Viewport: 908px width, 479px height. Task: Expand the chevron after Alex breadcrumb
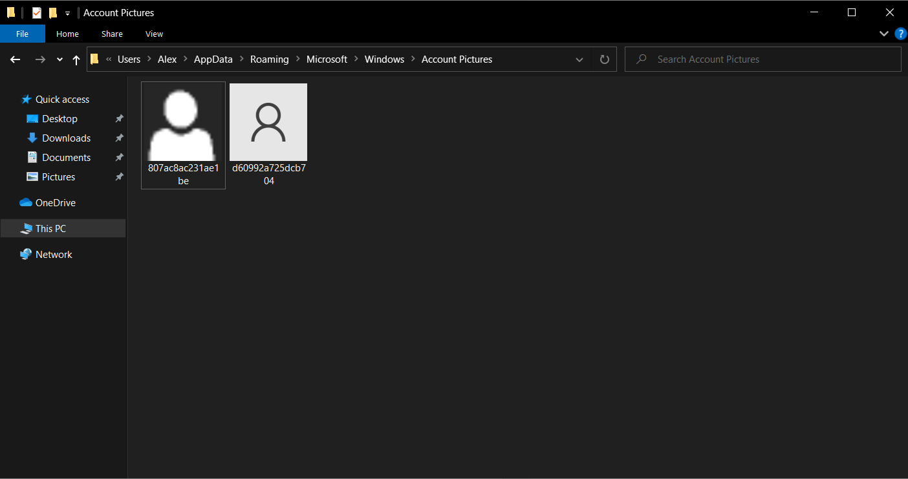[186, 59]
